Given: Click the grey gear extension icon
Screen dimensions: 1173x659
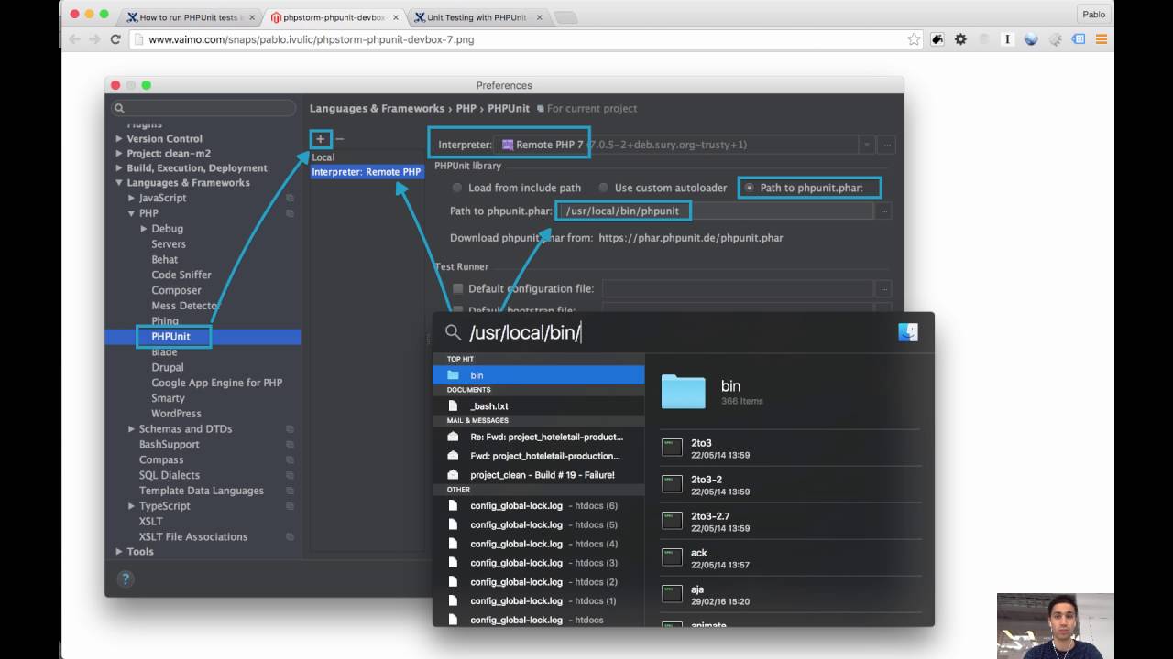Looking at the screenshot, I should pos(1055,39).
